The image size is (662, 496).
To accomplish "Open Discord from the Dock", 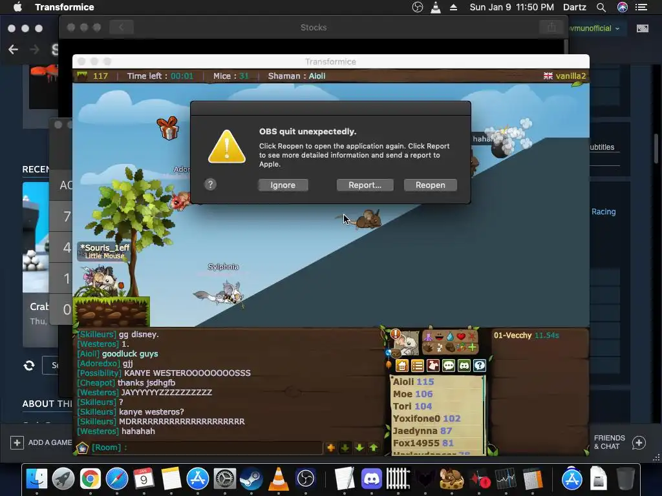I will [x=372, y=479].
